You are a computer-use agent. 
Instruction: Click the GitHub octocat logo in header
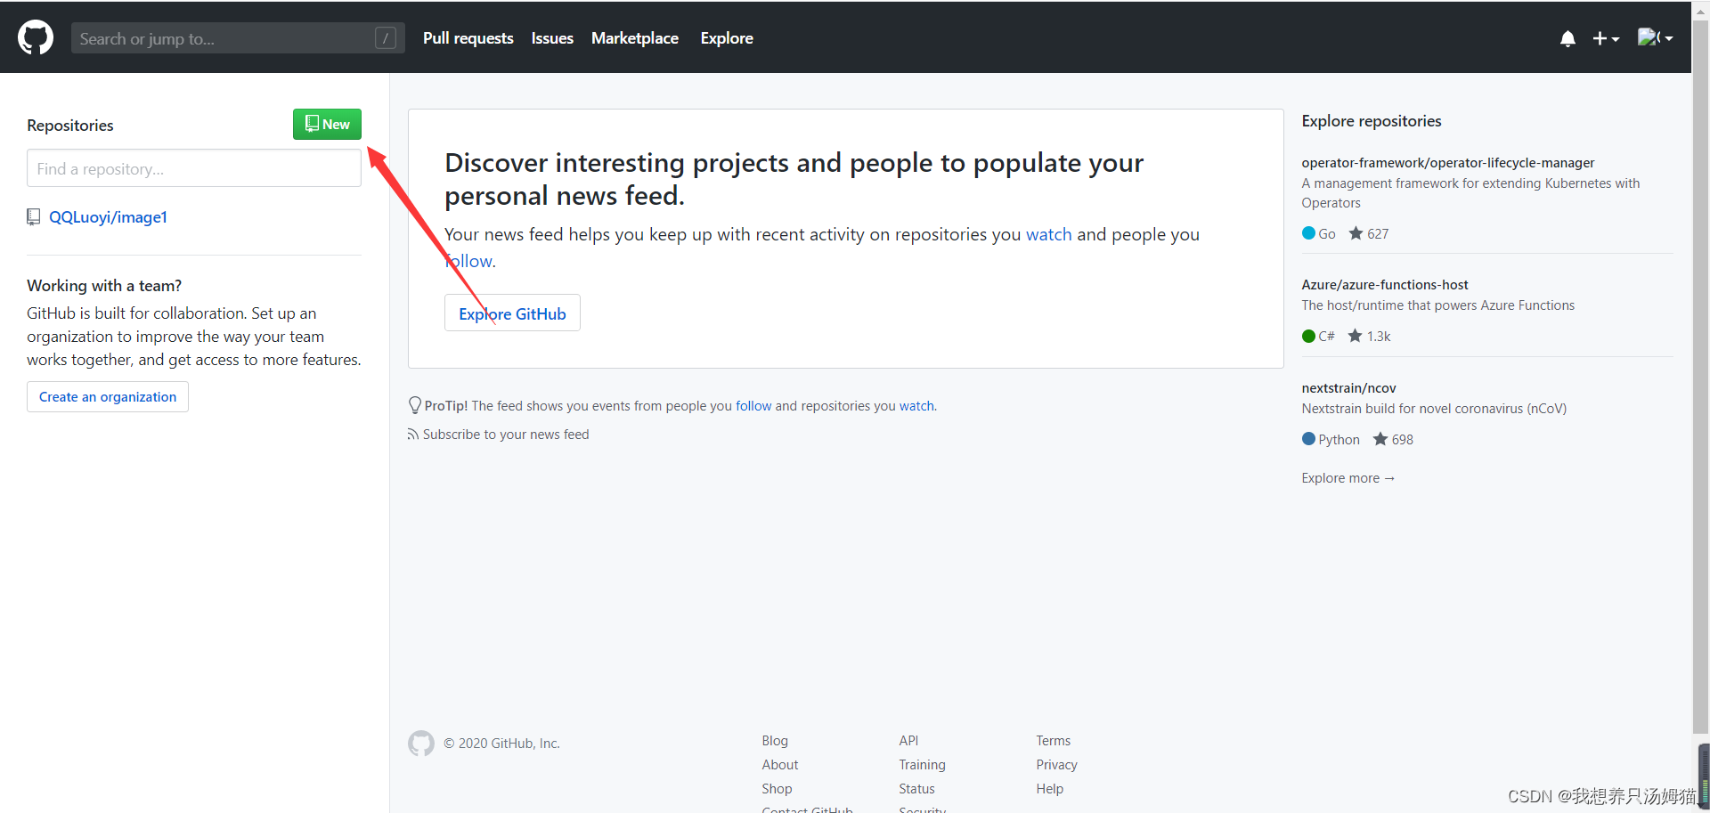36,38
